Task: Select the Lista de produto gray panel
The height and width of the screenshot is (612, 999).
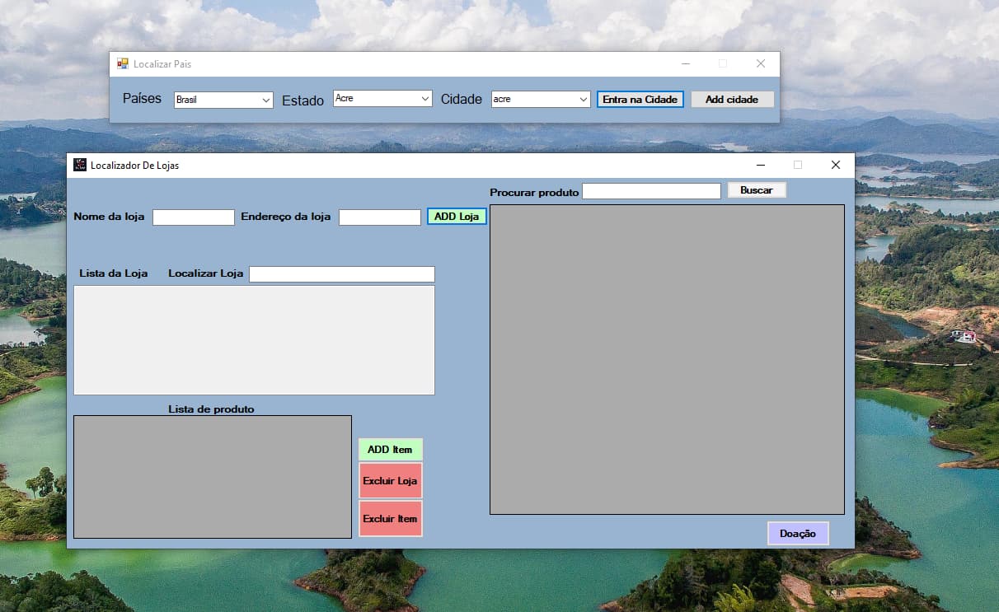Action: pyautogui.click(x=213, y=477)
